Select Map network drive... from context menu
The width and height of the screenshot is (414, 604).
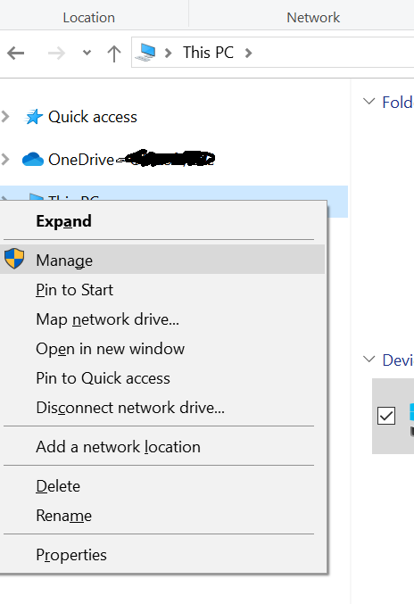108,319
